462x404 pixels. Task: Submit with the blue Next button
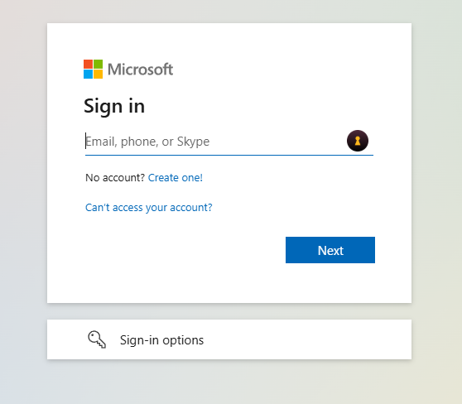[x=330, y=250]
